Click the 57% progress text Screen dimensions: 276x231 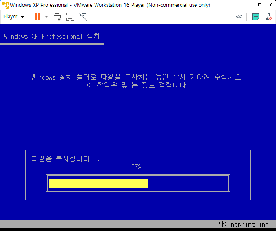tap(136, 167)
